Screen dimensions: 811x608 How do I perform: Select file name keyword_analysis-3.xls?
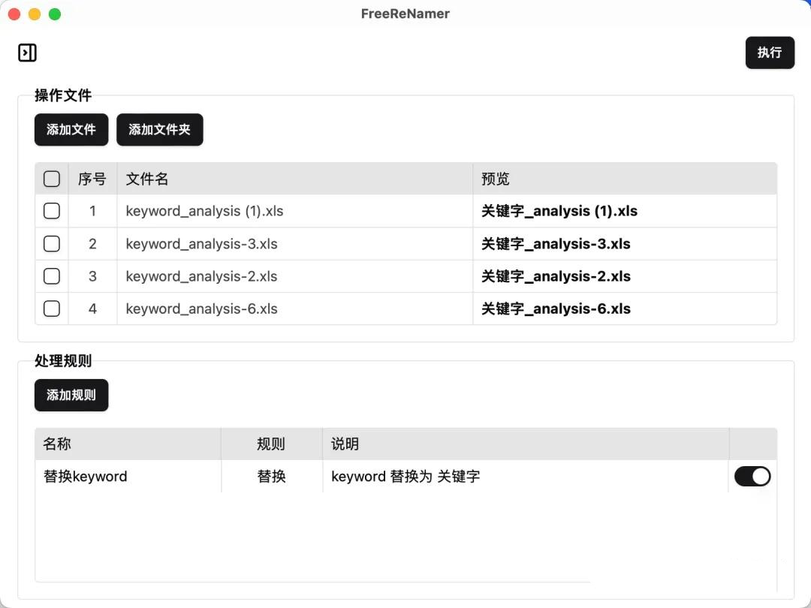tap(202, 243)
